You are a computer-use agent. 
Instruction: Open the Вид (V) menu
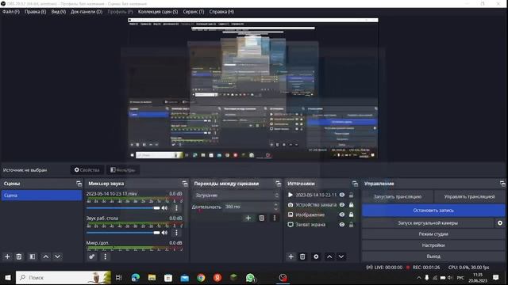click(x=59, y=12)
